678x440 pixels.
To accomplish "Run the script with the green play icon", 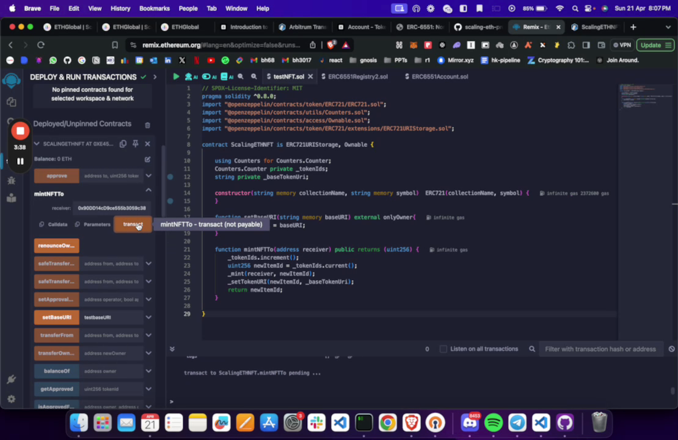I will pyautogui.click(x=176, y=76).
